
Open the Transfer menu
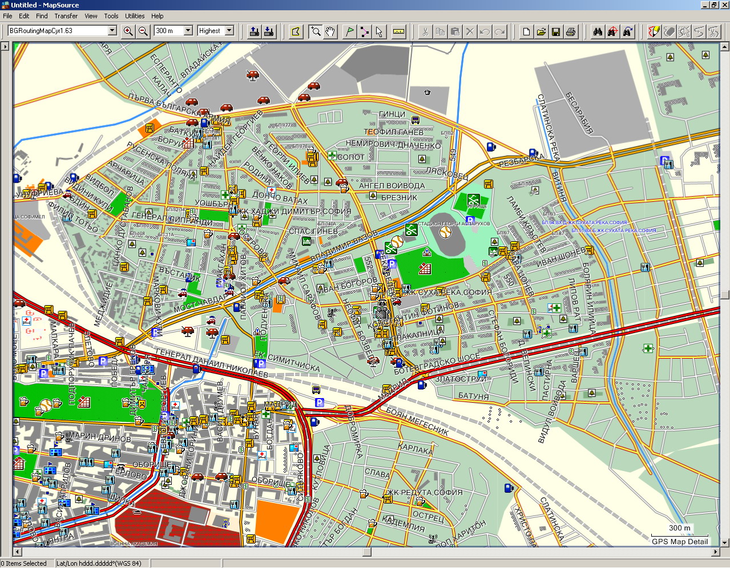click(66, 16)
